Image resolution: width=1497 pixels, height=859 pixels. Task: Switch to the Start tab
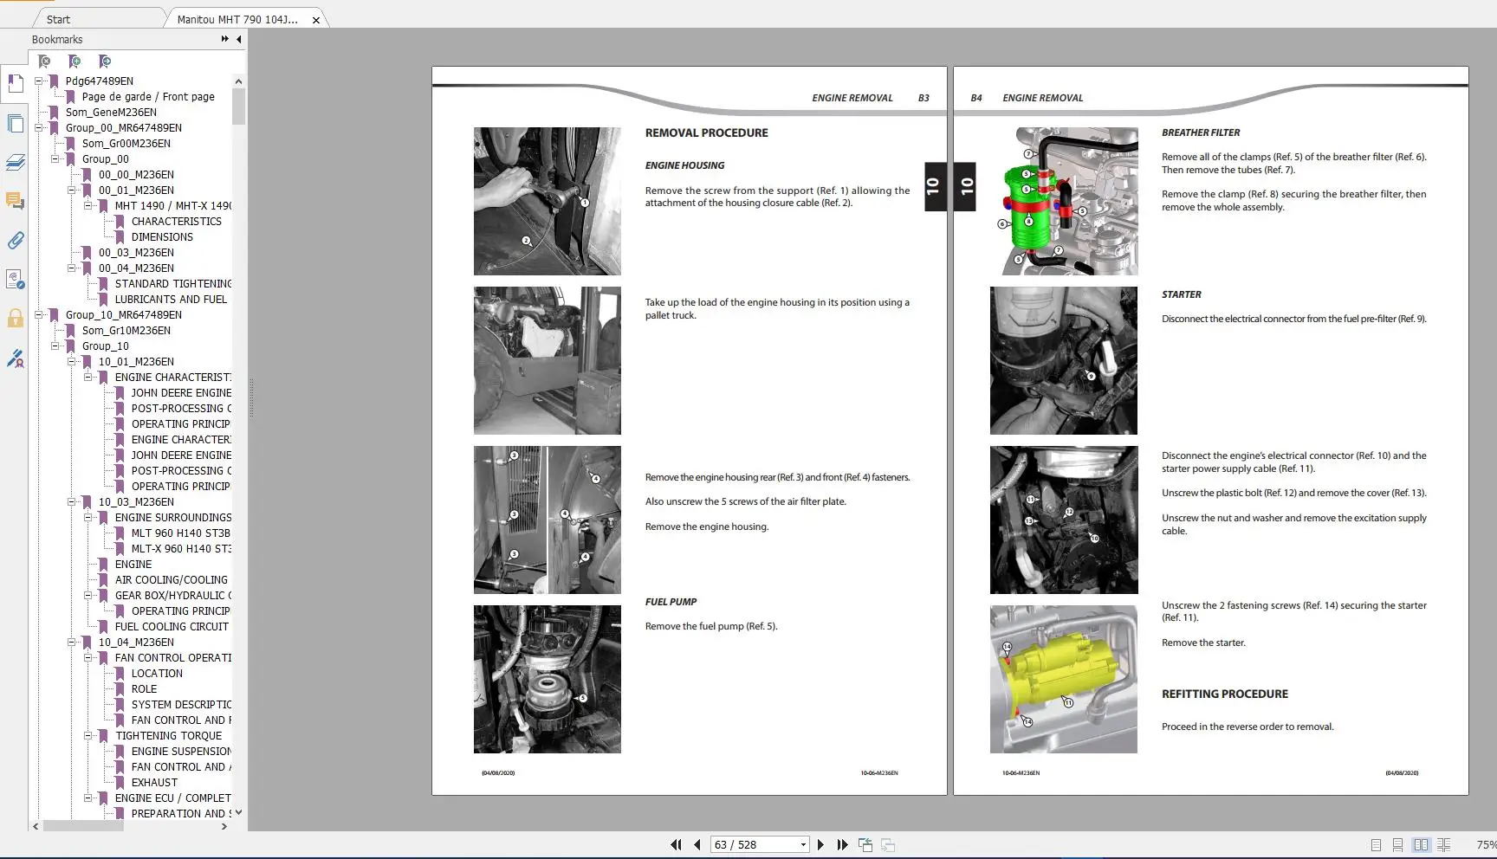tap(58, 19)
